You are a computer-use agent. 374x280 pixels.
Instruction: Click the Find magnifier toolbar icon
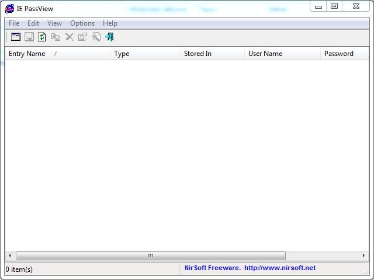pos(96,37)
